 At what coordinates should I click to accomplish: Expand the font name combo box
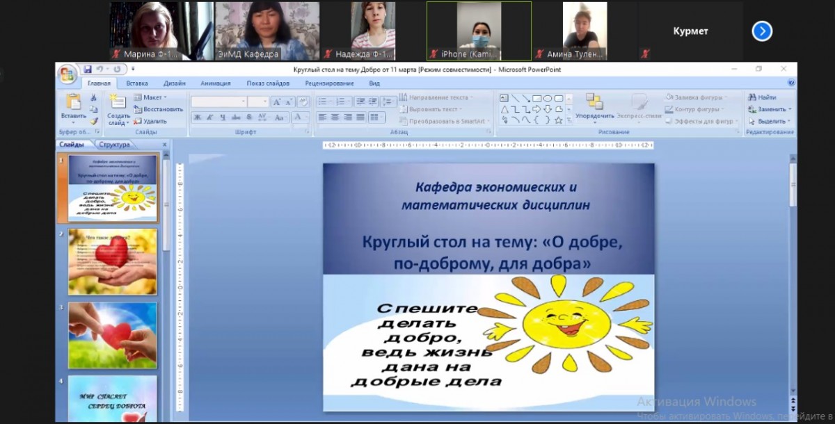click(243, 101)
